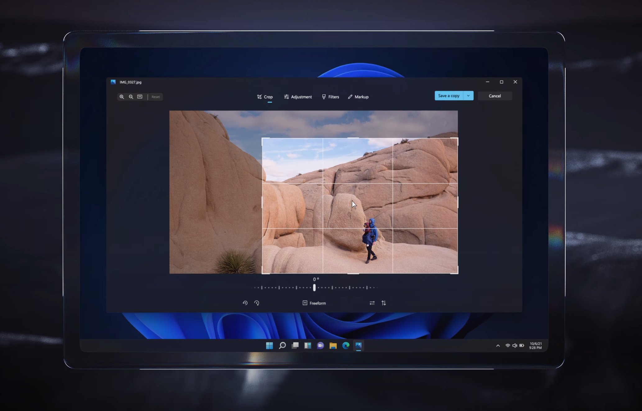Click the flip vertical icon

click(383, 303)
